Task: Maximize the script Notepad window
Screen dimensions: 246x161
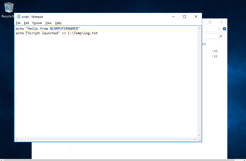Action: pos(185,16)
